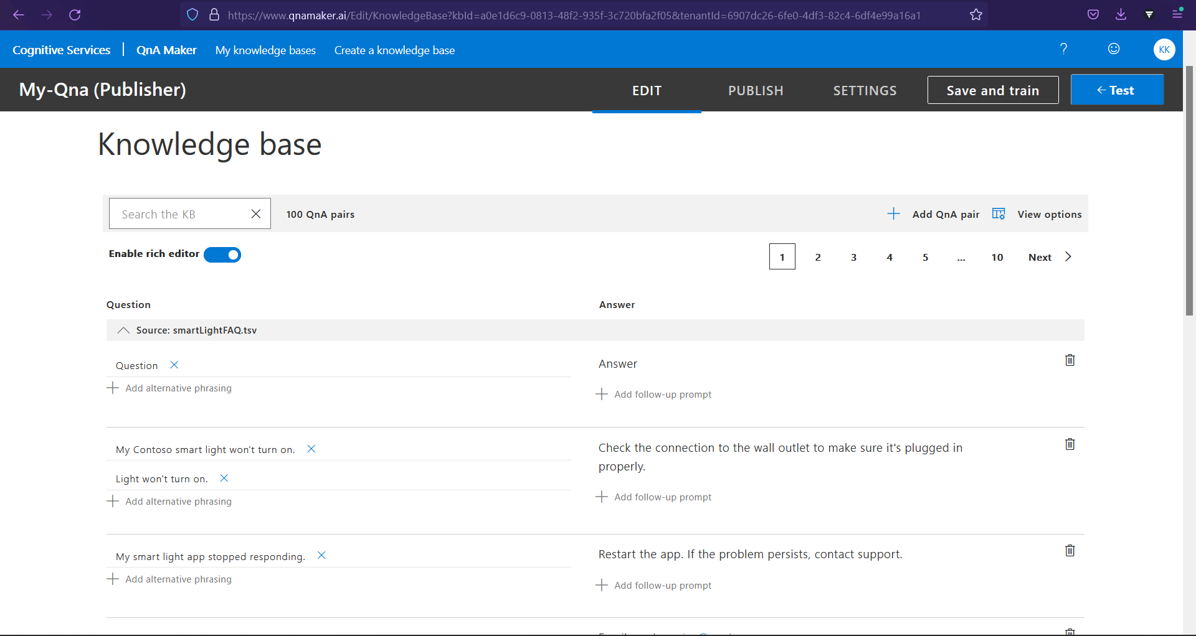Screen dimensions: 1196x636
Task: Disable the rich editor toggle
Action: coord(222,255)
